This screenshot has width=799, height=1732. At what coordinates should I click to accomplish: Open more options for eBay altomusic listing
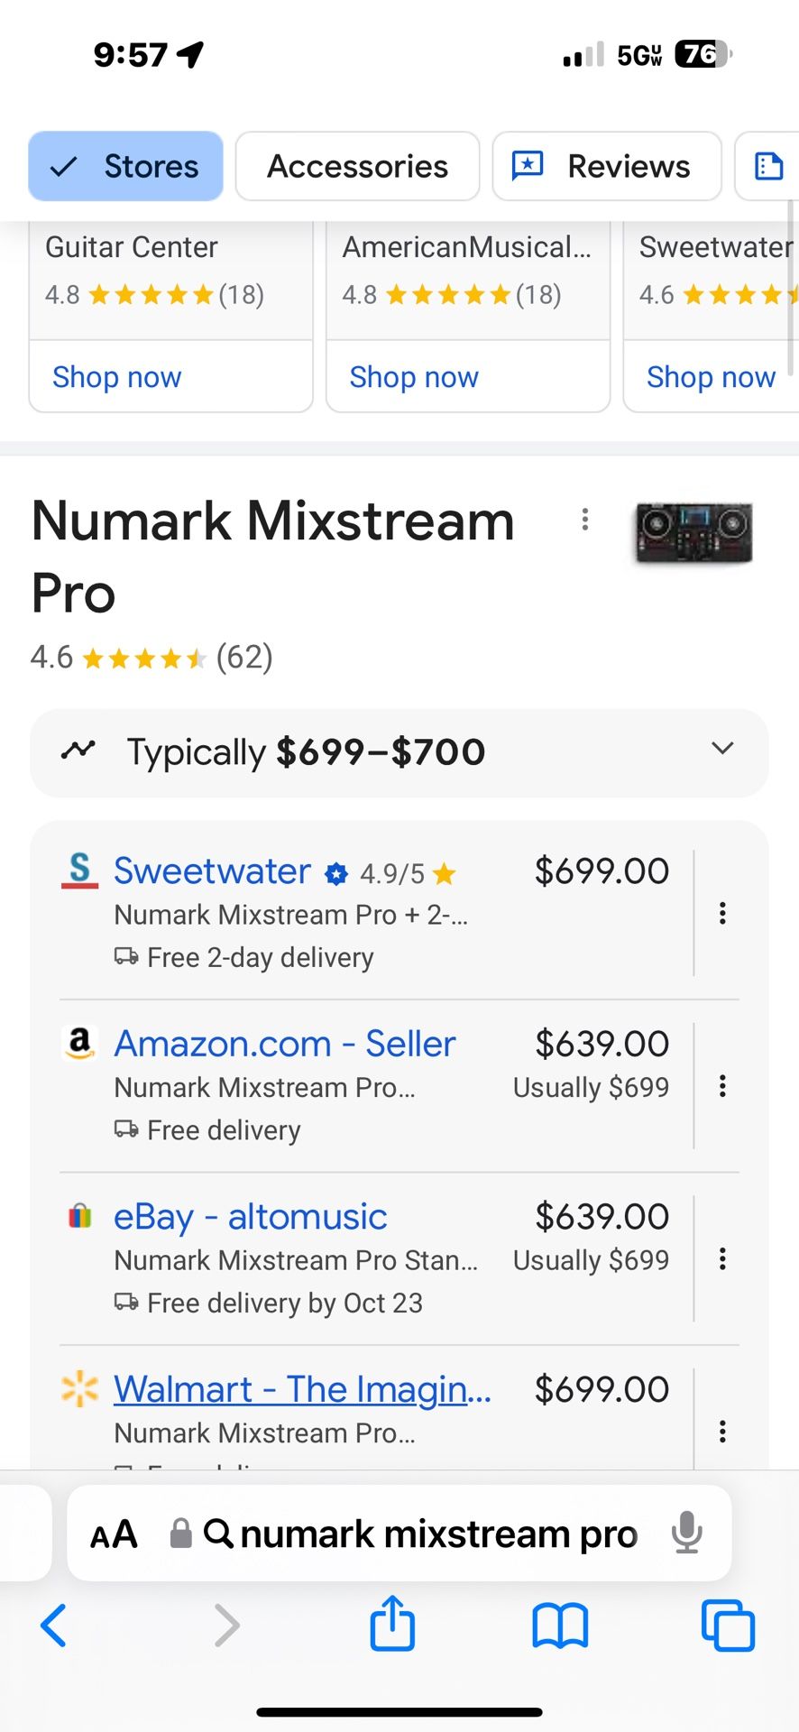coord(722,1258)
